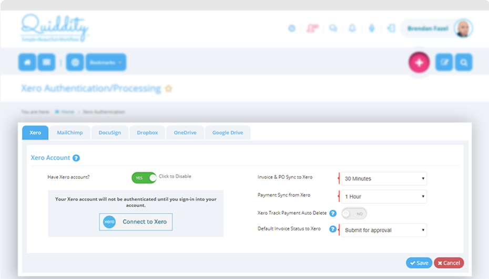
Task: Click the Xero Account section heading
Action: (50, 158)
